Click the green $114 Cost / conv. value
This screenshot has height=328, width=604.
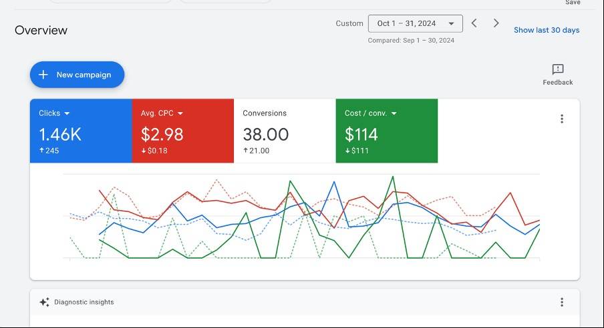tap(361, 134)
